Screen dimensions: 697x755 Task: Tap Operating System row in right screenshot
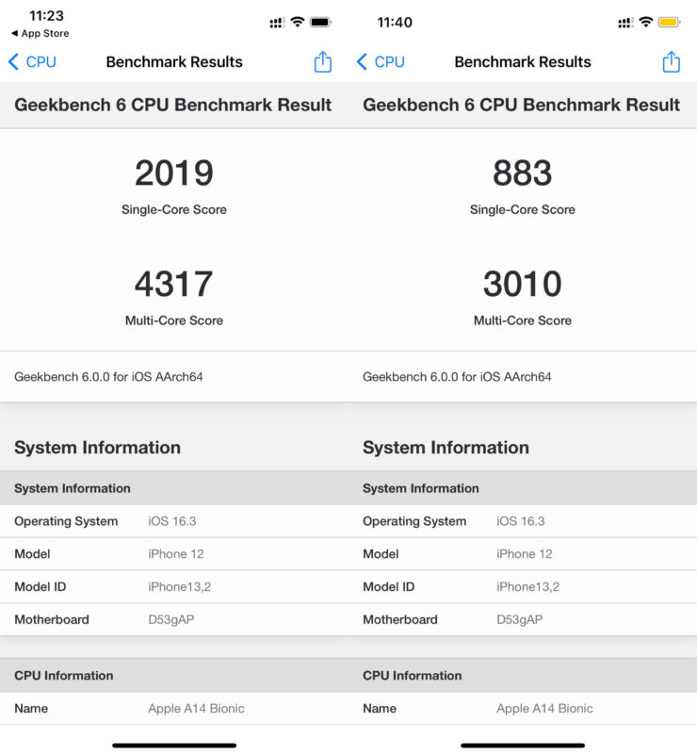(523, 521)
